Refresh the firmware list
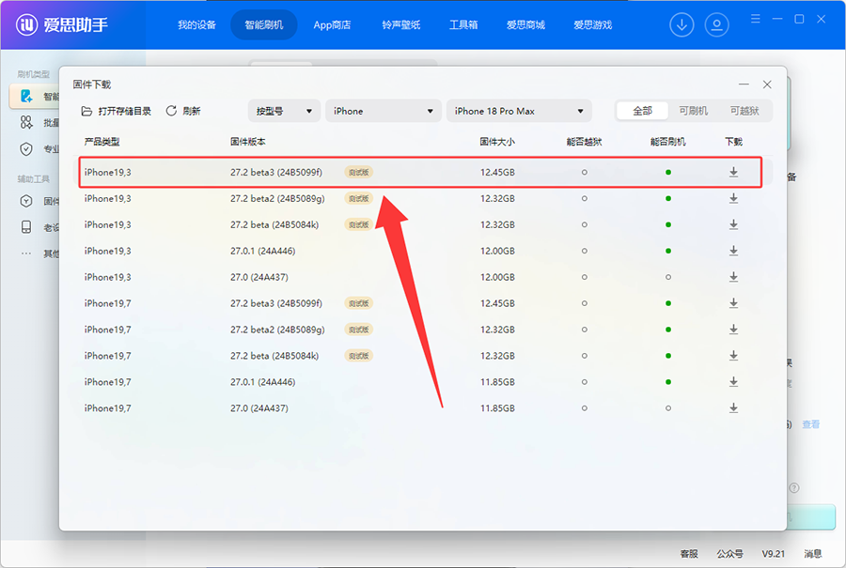Viewport: 846px width, 568px height. pos(183,111)
